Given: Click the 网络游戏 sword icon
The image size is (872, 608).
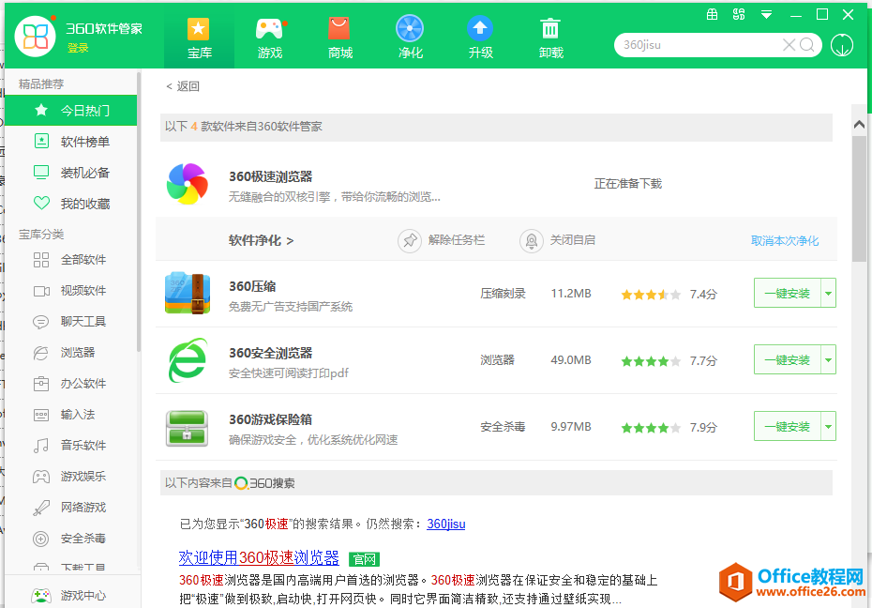Looking at the screenshot, I should tap(41, 508).
